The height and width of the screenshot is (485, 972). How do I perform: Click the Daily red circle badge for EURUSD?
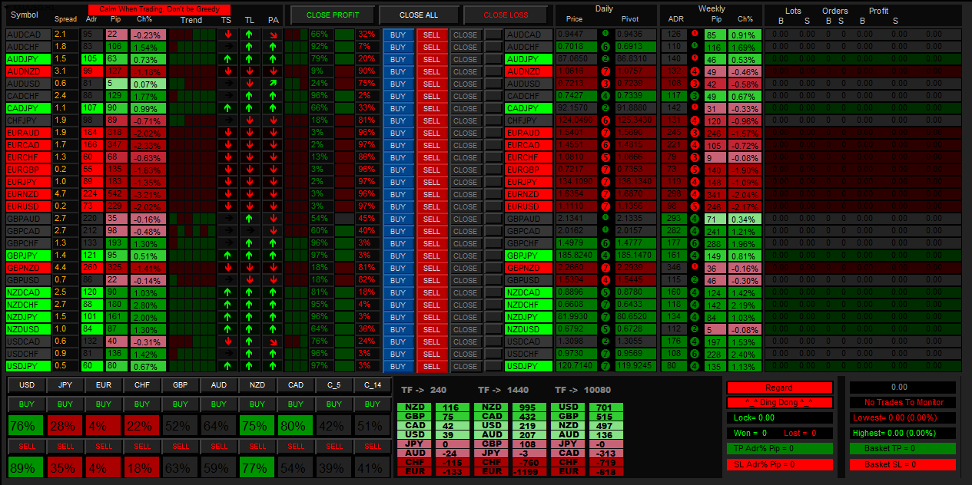click(605, 206)
